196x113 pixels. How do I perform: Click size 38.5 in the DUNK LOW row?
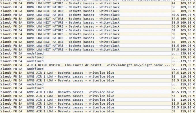tap(175, 26)
